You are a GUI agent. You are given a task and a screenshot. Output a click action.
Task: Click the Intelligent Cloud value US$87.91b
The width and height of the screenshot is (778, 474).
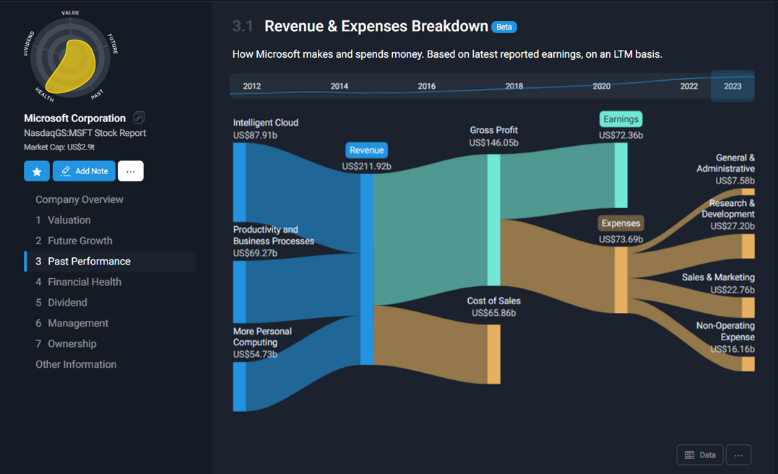255,135
